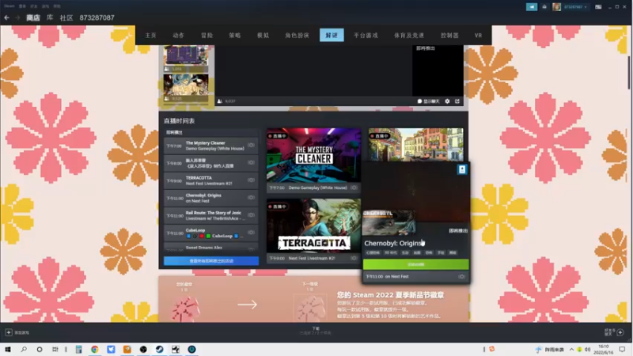
Task: Set reminder for TERRACOTTA schedule row
Action: [x=251, y=180]
